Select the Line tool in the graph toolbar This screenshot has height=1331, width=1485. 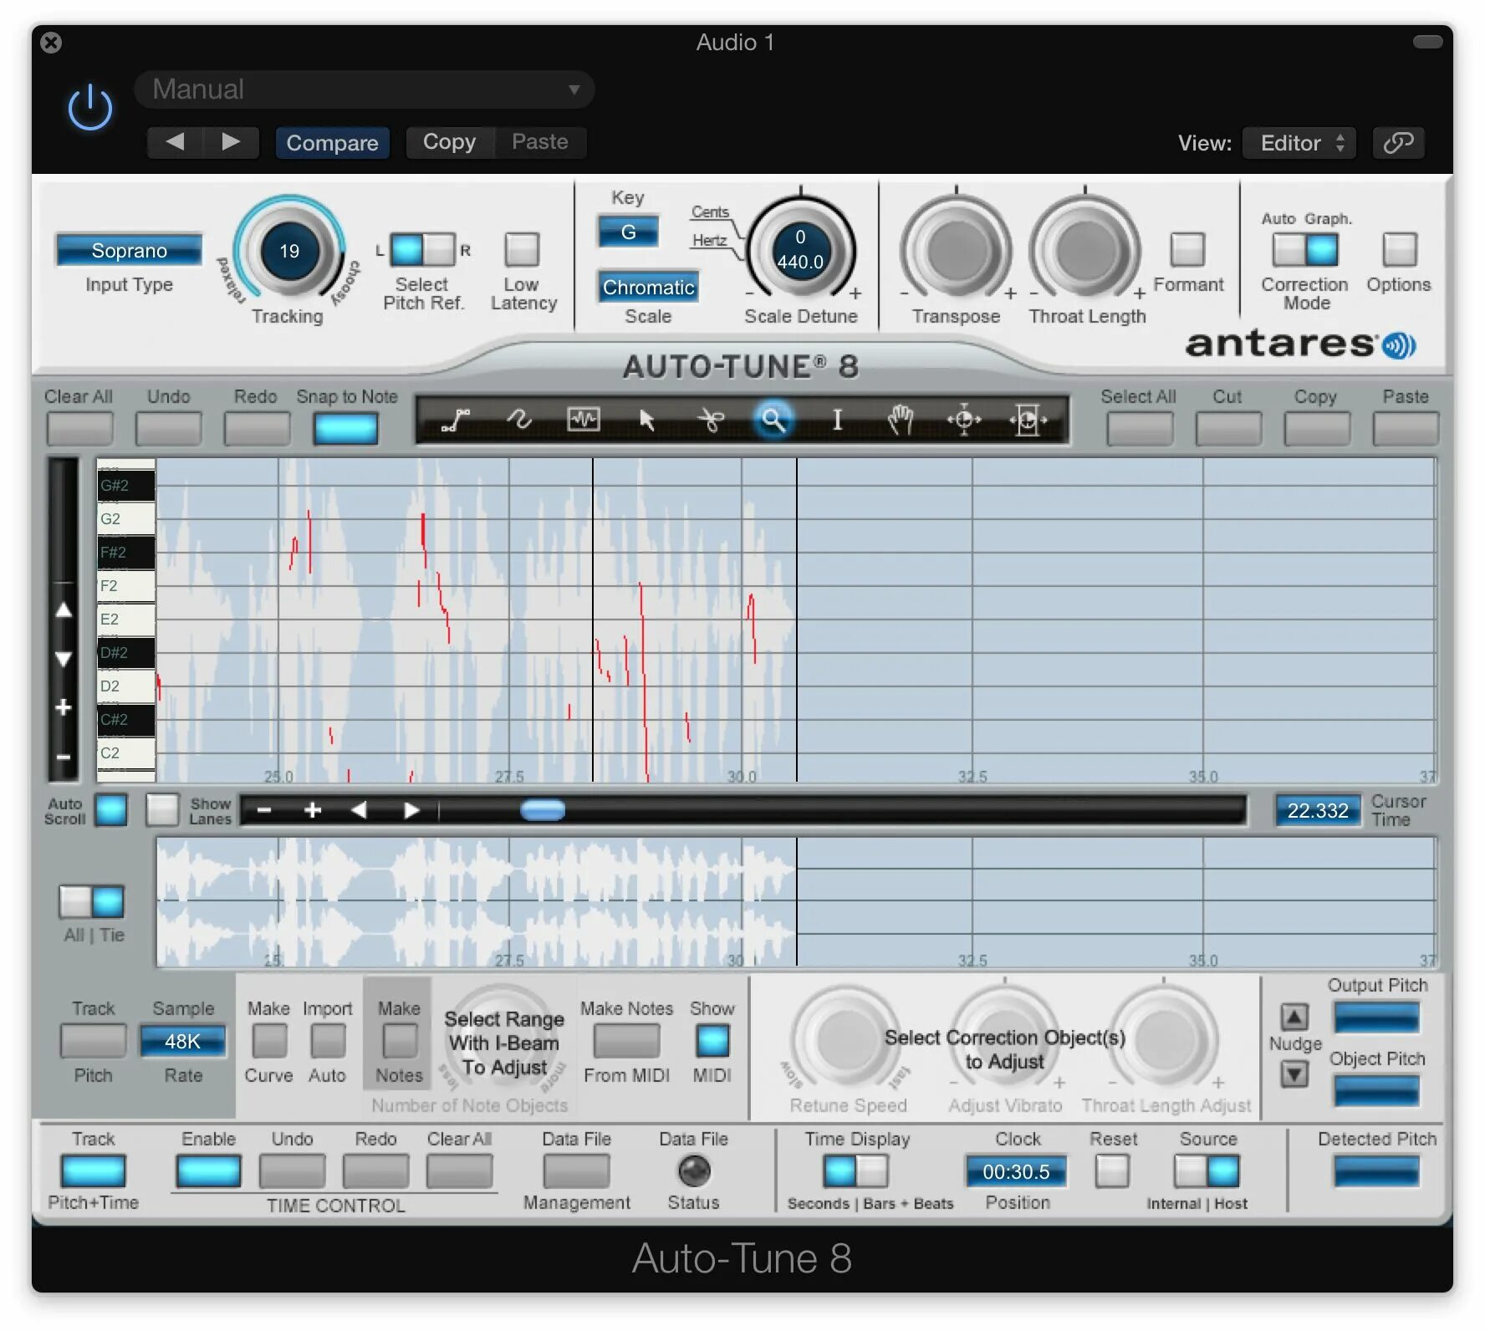pyautogui.click(x=456, y=419)
